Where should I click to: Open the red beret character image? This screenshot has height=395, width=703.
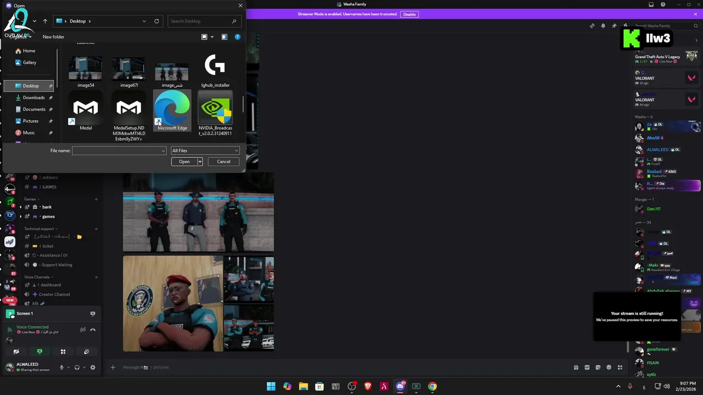[x=173, y=303]
